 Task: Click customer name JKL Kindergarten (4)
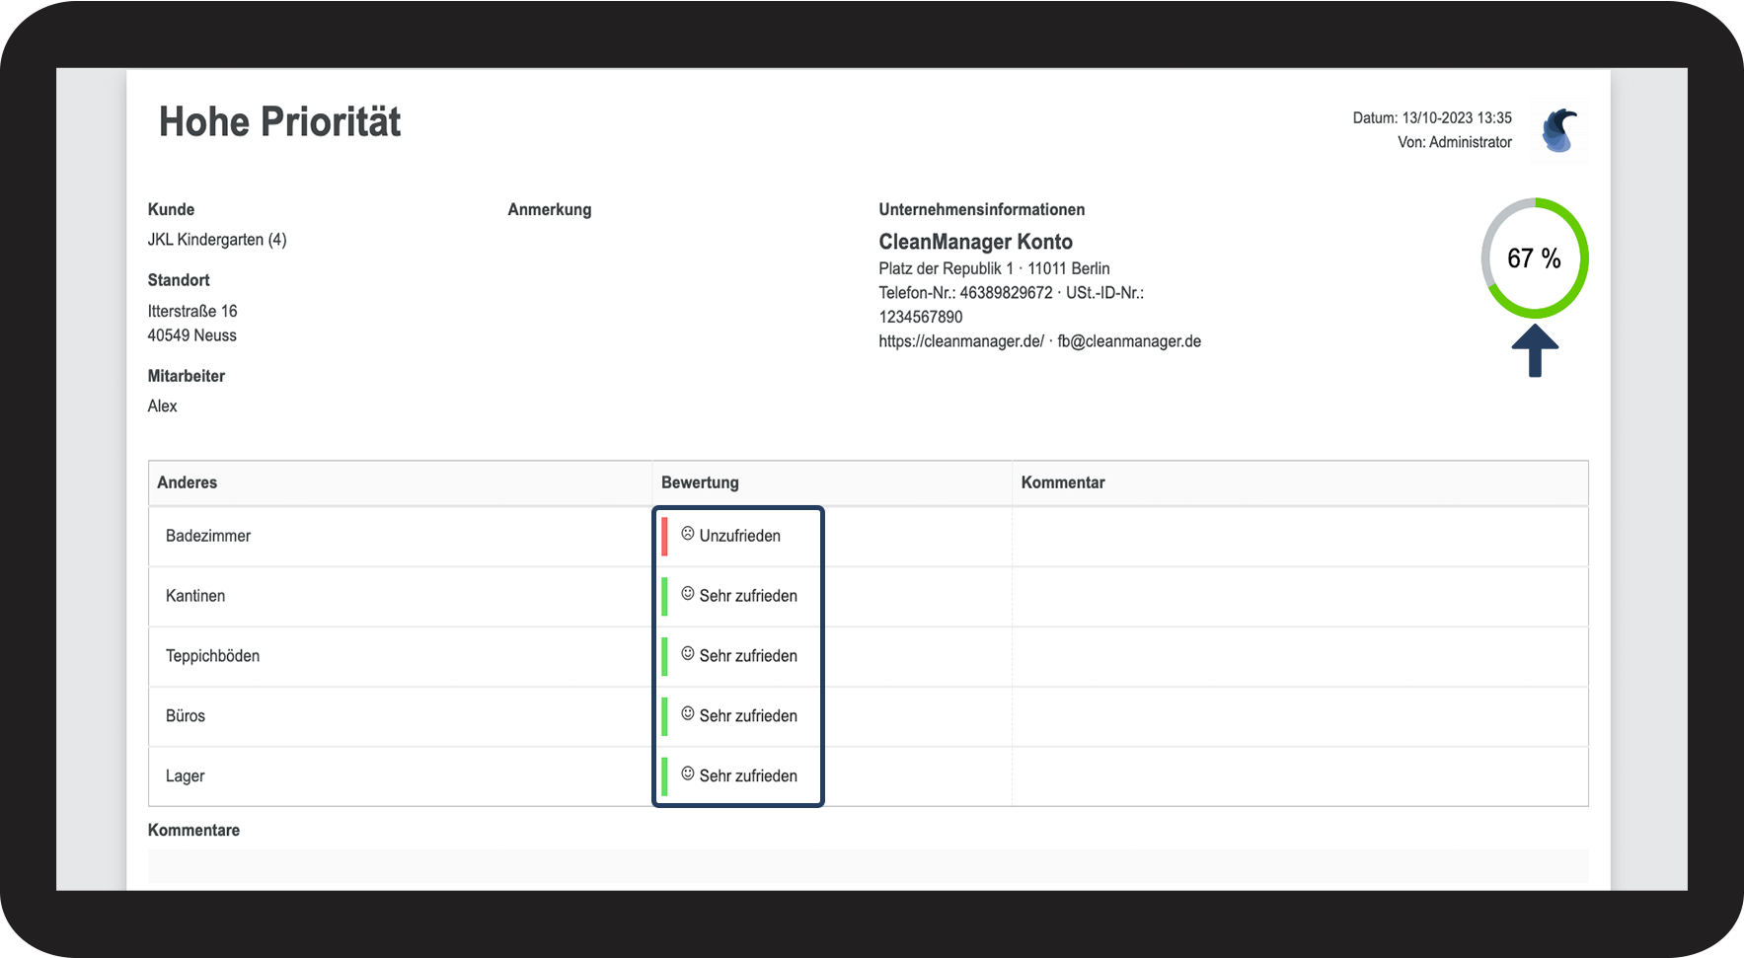pyautogui.click(x=217, y=240)
